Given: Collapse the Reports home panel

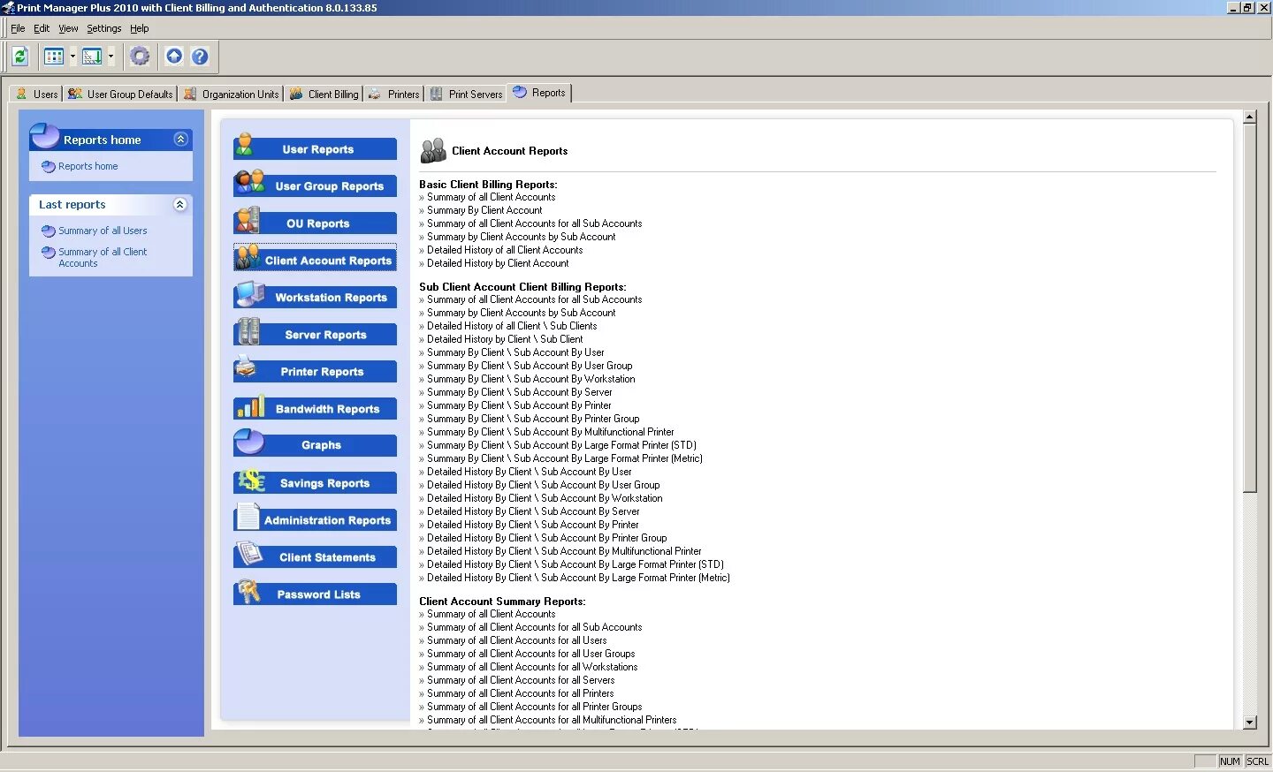Looking at the screenshot, I should coord(180,140).
